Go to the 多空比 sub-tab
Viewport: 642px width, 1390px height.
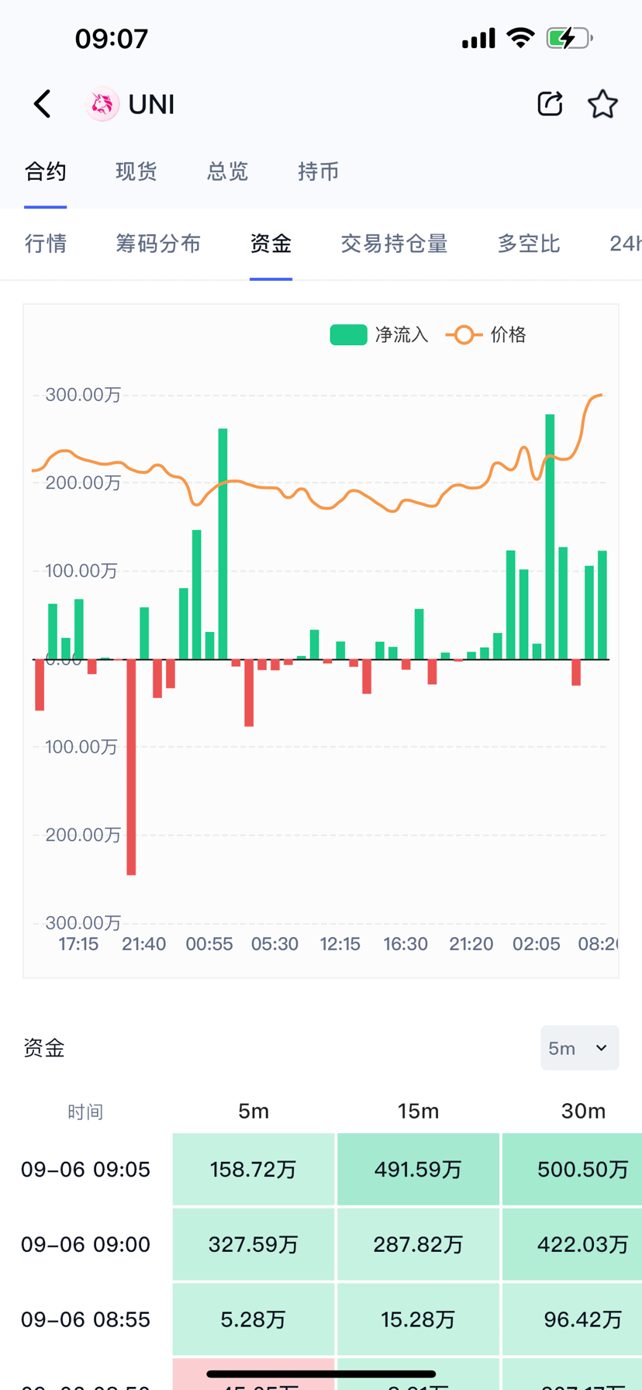[x=529, y=244]
